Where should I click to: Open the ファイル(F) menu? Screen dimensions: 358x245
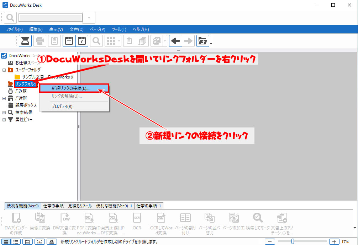(x=14, y=29)
